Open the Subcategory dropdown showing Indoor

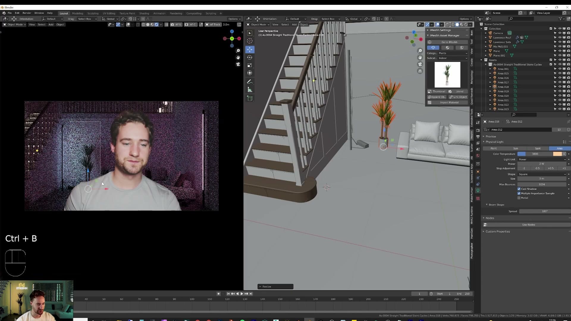(x=453, y=58)
